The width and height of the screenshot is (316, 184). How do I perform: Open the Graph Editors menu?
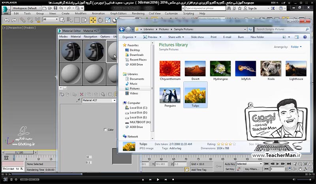118,13
